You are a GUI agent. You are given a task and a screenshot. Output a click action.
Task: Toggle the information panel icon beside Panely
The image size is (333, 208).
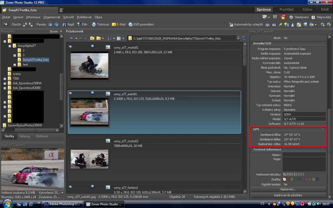57,24
